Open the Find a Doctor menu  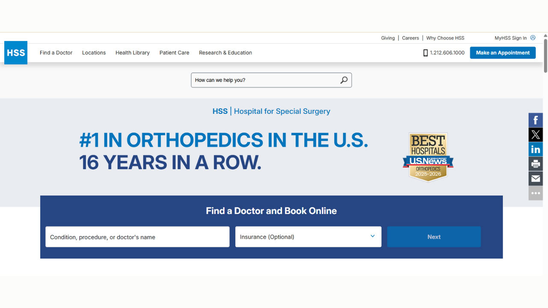(56, 53)
